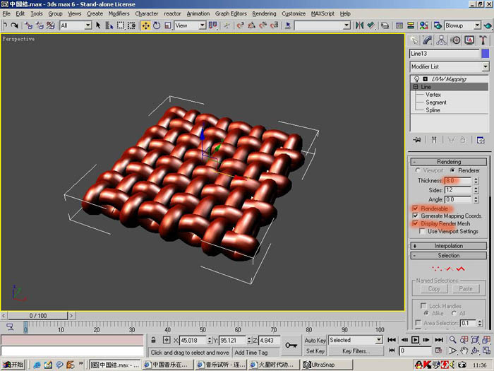Enable the Area Selection checkbox

point(418,323)
